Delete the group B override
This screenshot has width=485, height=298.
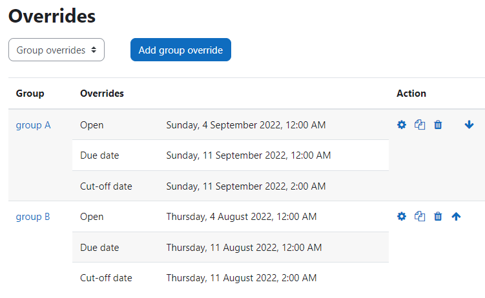438,216
